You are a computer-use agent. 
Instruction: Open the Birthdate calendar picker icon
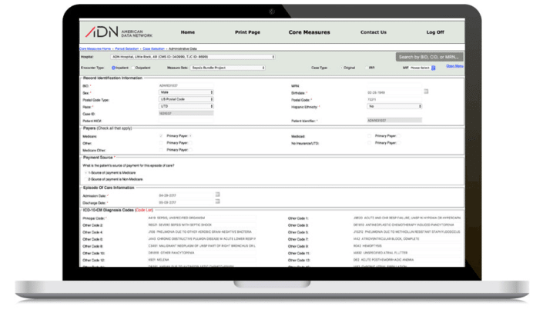pyautogui.click(x=426, y=91)
